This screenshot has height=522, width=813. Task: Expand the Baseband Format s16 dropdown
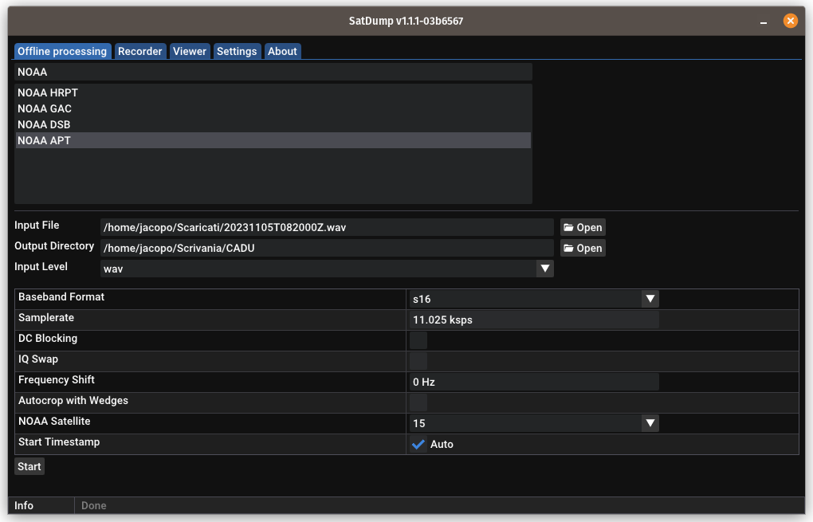tap(534, 299)
